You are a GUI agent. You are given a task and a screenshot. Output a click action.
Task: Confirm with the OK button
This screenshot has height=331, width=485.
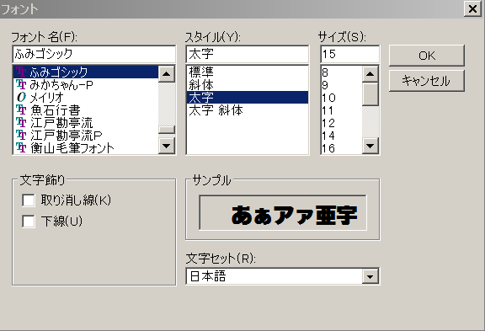[427, 56]
